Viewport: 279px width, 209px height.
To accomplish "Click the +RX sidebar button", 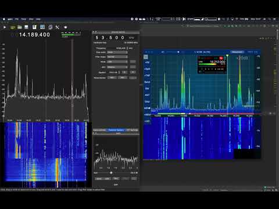I will [x=147, y=63].
